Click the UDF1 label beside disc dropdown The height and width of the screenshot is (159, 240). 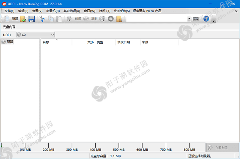point(7,35)
